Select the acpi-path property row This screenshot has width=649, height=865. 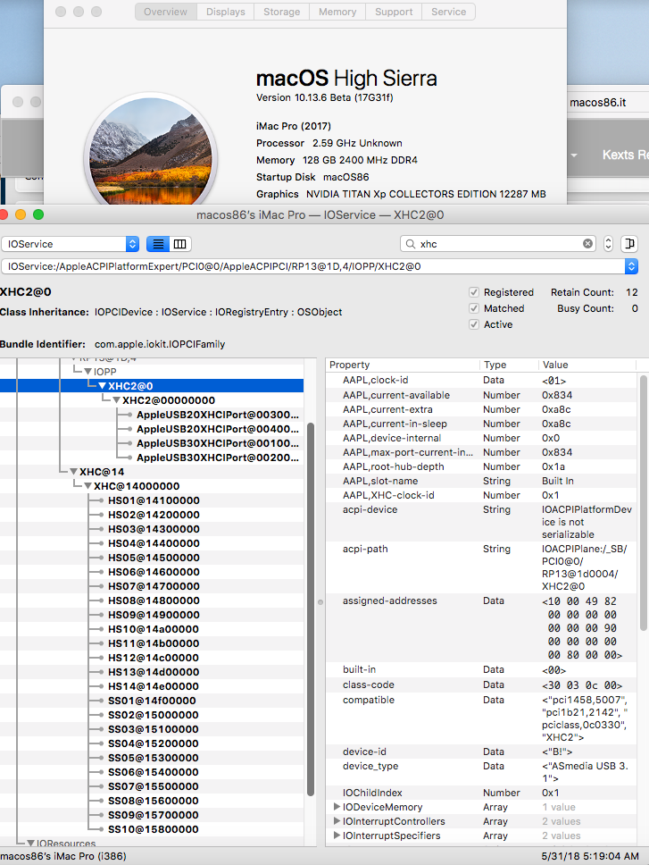[481, 567]
